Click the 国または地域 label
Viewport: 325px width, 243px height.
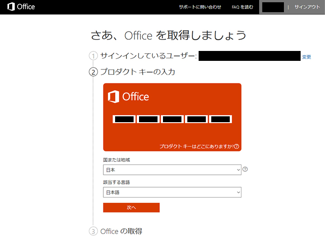coord(116,160)
